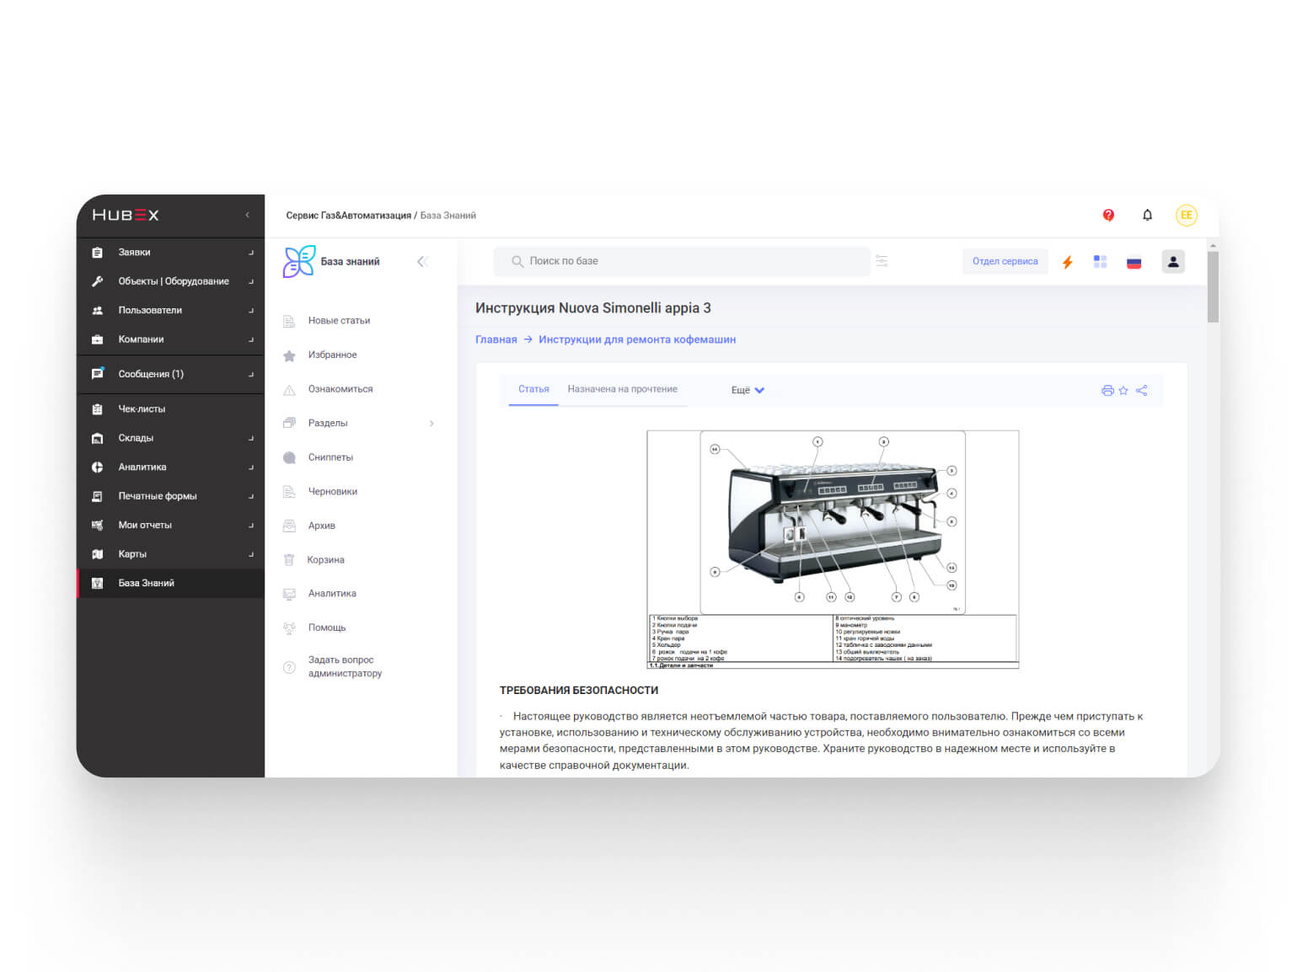Print the article using printer icon
Screen dimensions: 1297x972
[x=1107, y=390]
